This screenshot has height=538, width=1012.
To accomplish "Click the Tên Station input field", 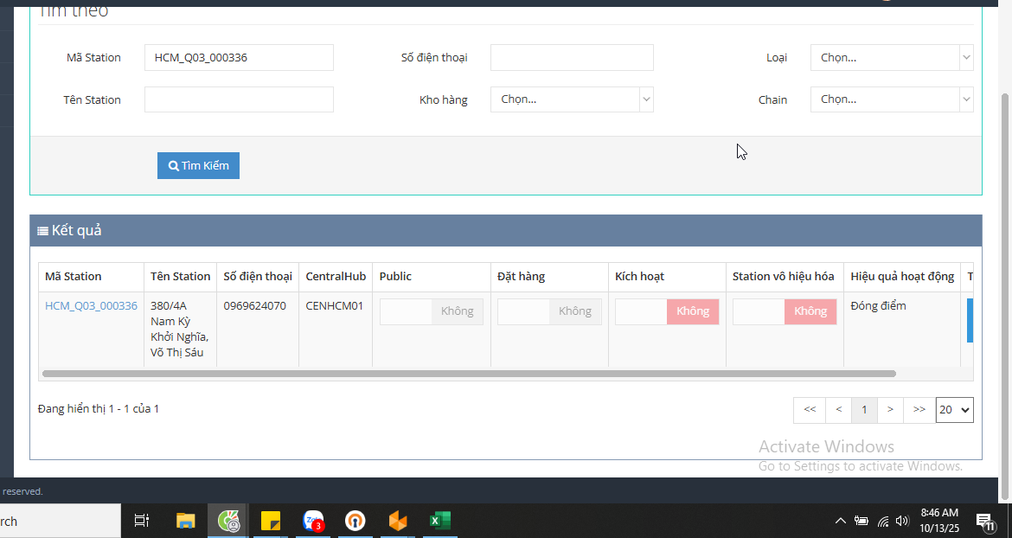I will (x=239, y=99).
